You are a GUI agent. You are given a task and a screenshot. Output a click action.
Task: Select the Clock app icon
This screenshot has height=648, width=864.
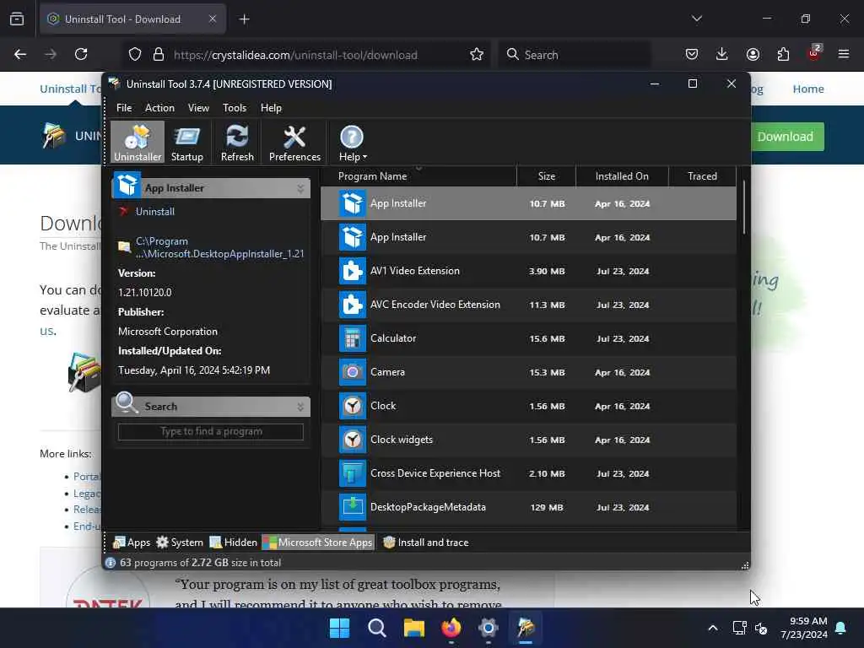[x=352, y=406]
